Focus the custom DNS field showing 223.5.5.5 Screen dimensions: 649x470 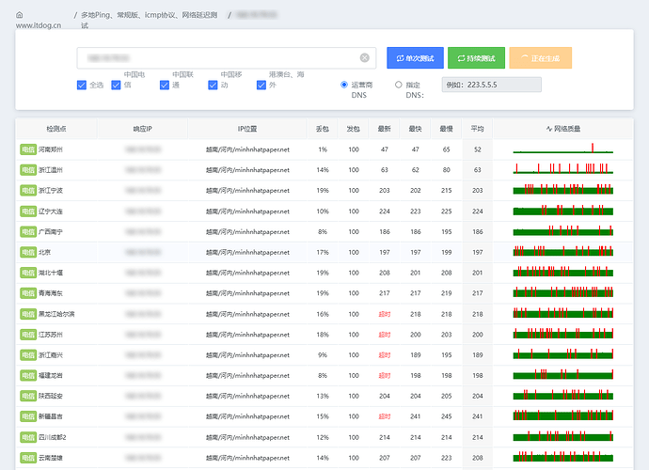tap(491, 85)
